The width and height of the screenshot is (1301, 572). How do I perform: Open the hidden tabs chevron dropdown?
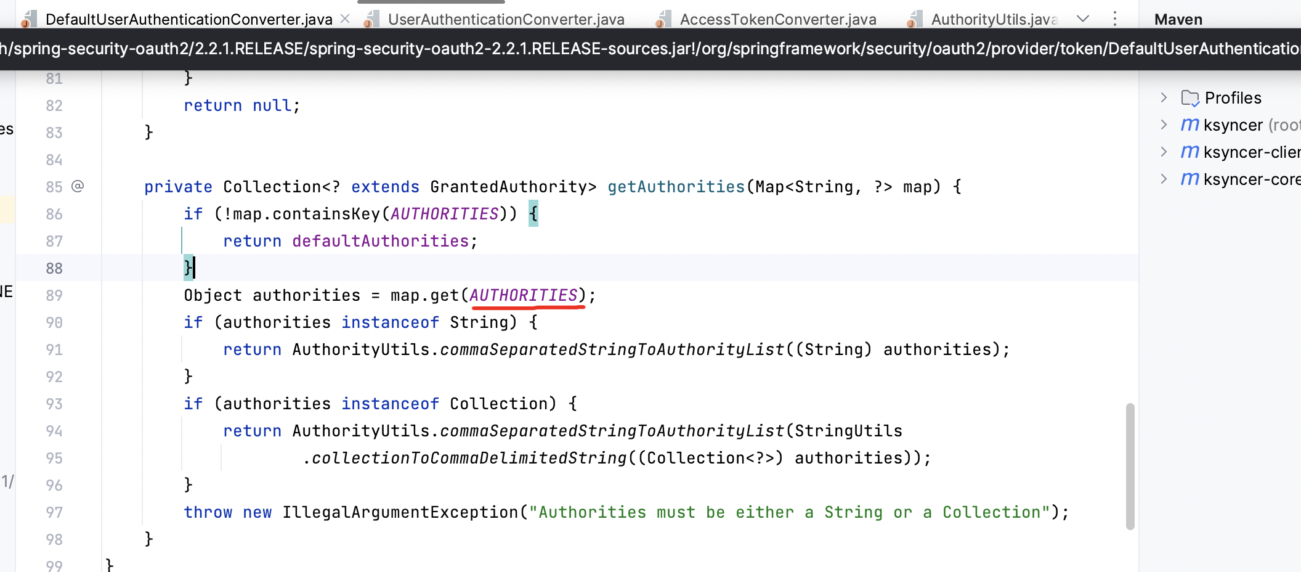[x=1082, y=18]
